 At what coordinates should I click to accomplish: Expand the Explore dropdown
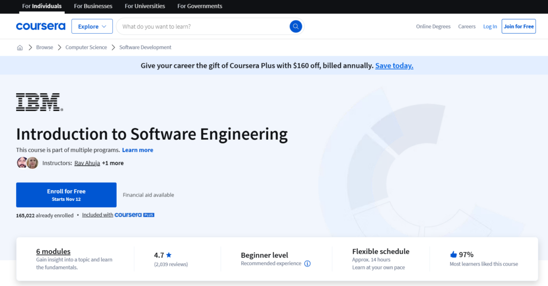point(92,26)
